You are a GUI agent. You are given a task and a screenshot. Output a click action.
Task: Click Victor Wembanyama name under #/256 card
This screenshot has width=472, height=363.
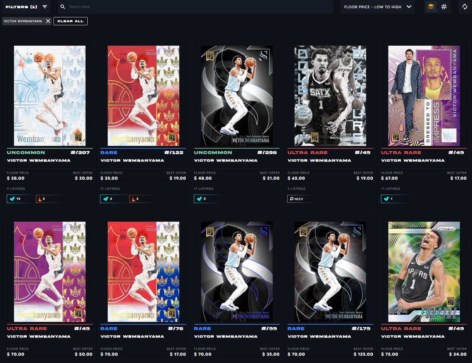point(226,160)
